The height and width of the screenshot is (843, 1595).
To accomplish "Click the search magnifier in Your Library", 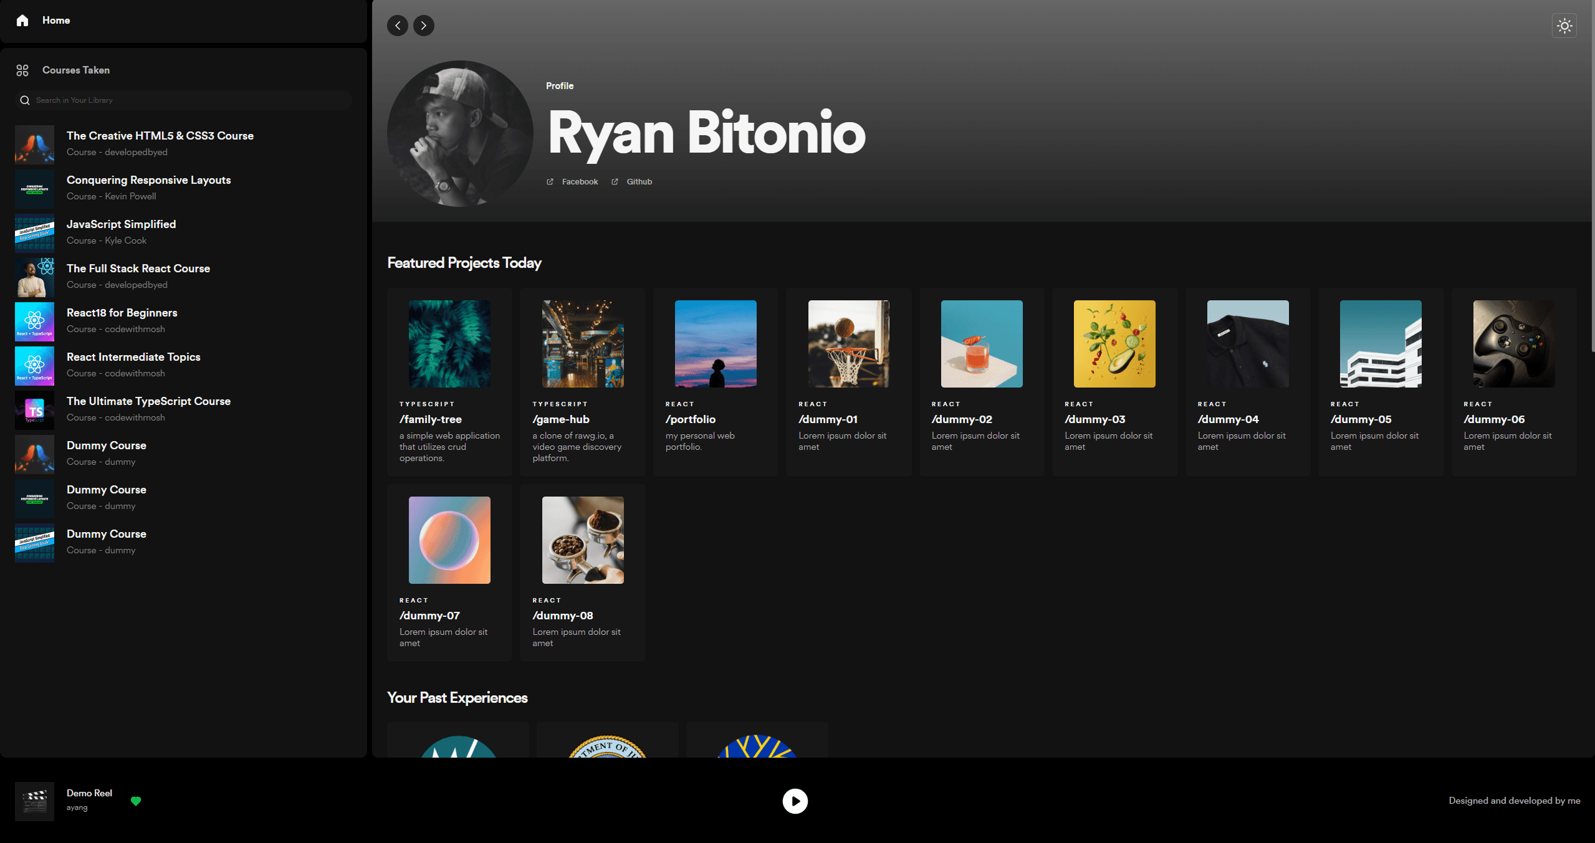I will [25, 100].
